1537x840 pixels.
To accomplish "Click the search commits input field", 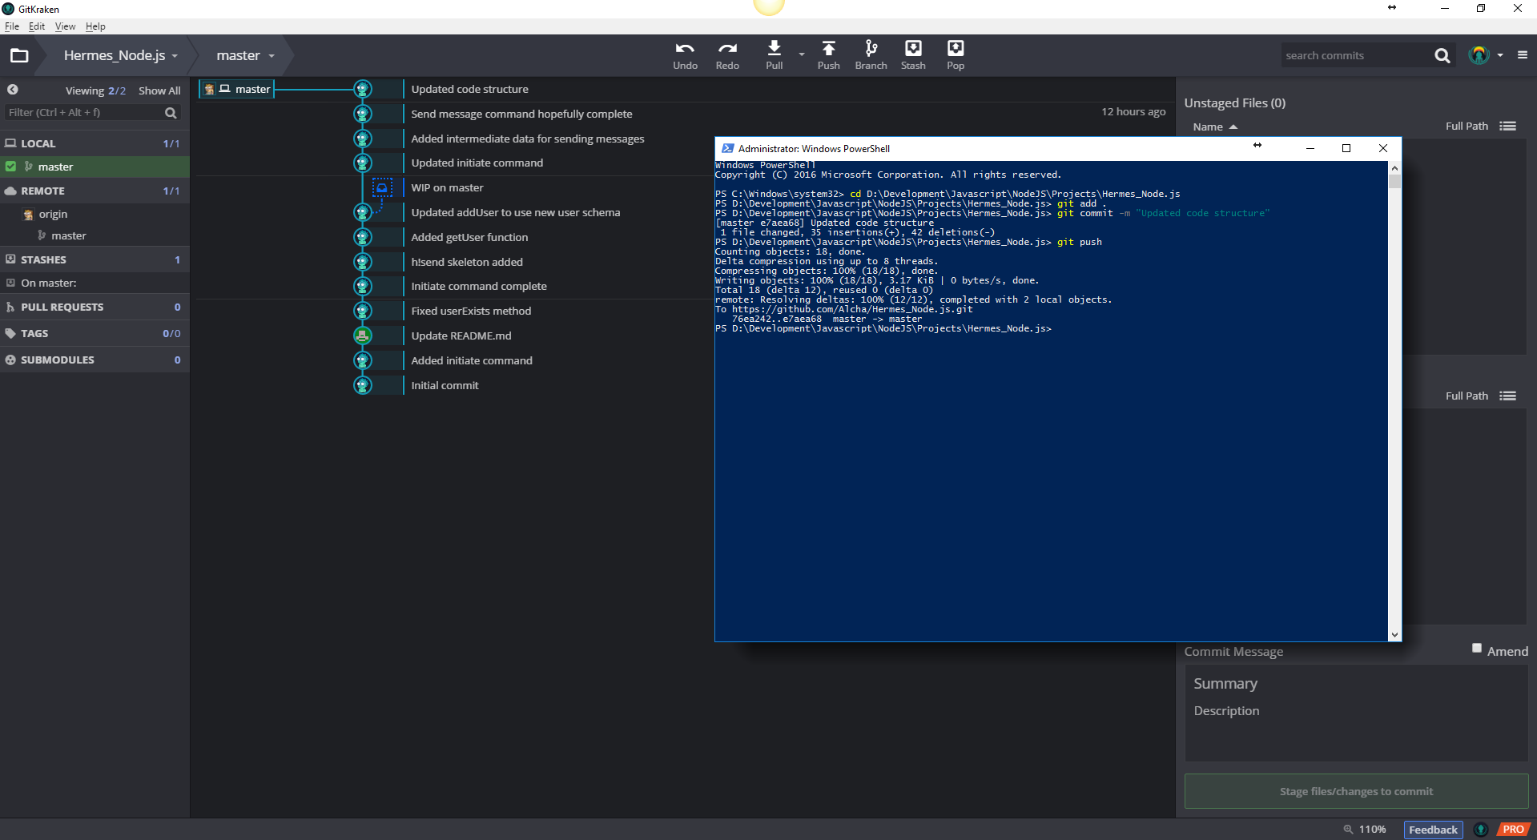I will (1355, 55).
